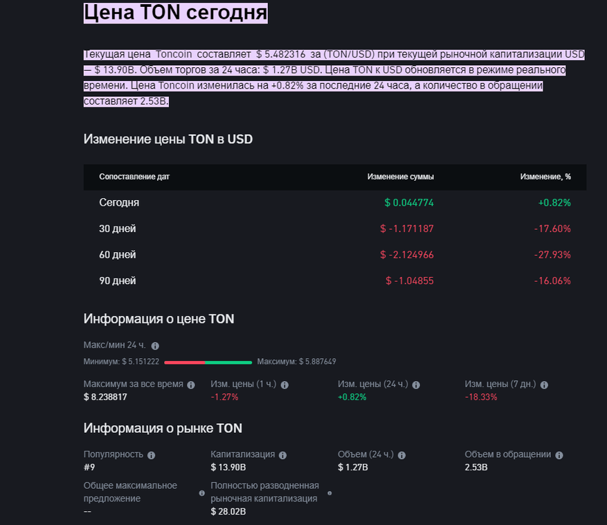The height and width of the screenshot is (525, 607).
Task: Click the all-time high value $ 8.238817
Action: pyautogui.click(x=105, y=397)
